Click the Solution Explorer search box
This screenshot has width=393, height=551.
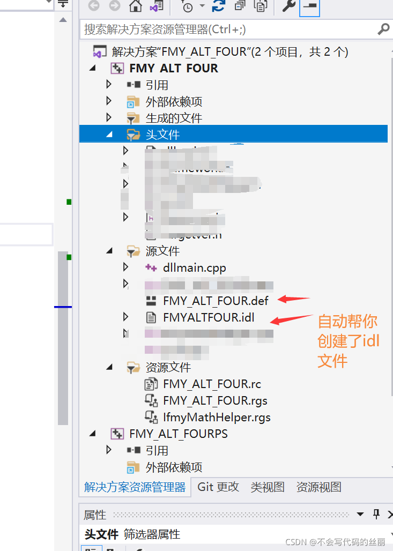pyautogui.click(x=228, y=29)
